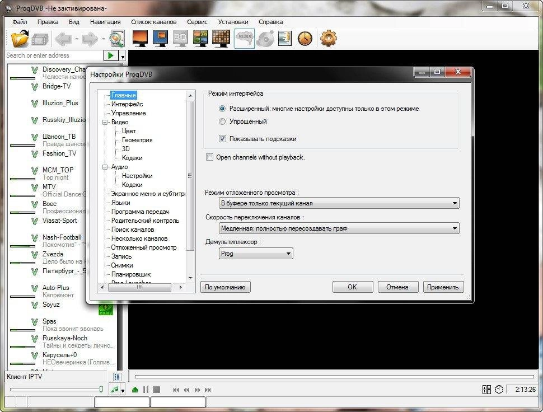Image resolution: width=543 pixels, height=412 pixels.
Task: Toggle the 3D mode toolbar icon
Action: coord(180,38)
